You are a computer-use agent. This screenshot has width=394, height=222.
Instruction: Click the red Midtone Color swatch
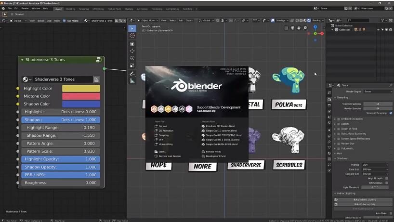(x=81, y=96)
